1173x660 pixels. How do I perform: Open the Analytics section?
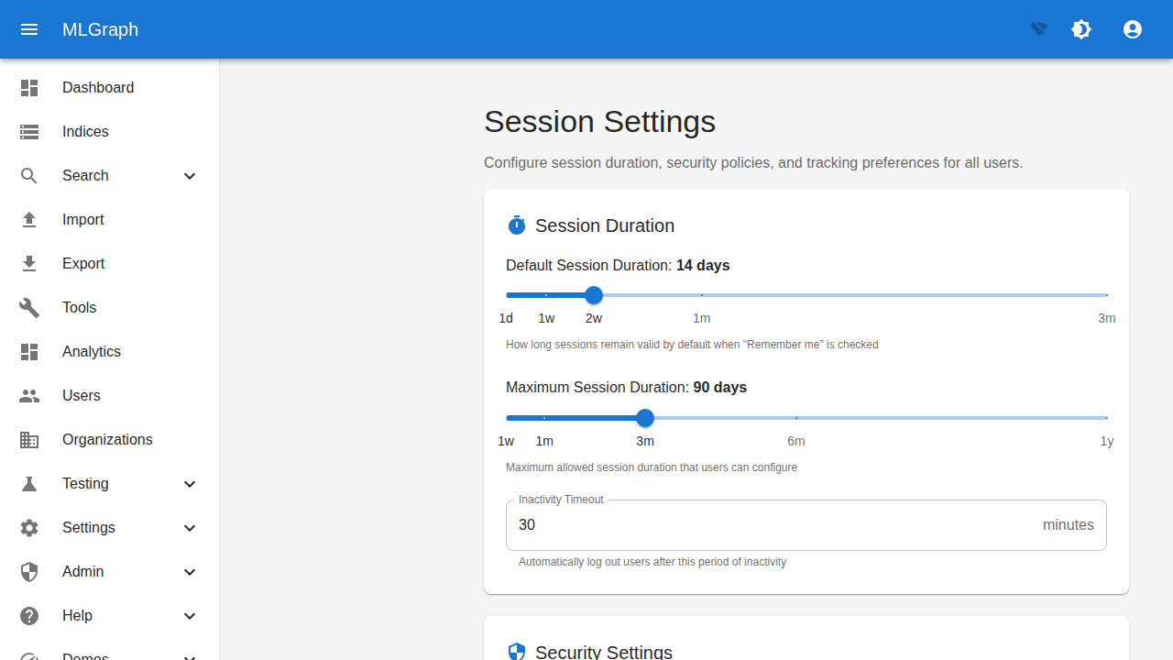pyautogui.click(x=91, y=351)
